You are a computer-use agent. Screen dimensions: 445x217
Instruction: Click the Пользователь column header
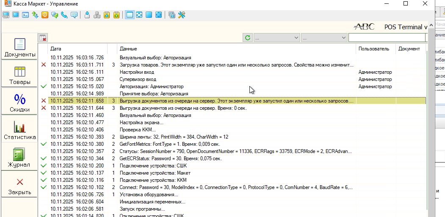[x=376, y=49]
